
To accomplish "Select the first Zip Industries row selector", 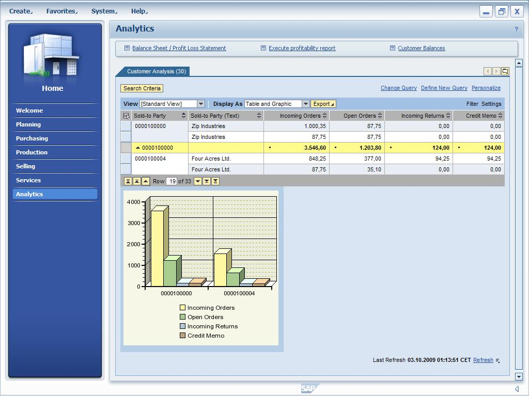I will coord(126,126).
